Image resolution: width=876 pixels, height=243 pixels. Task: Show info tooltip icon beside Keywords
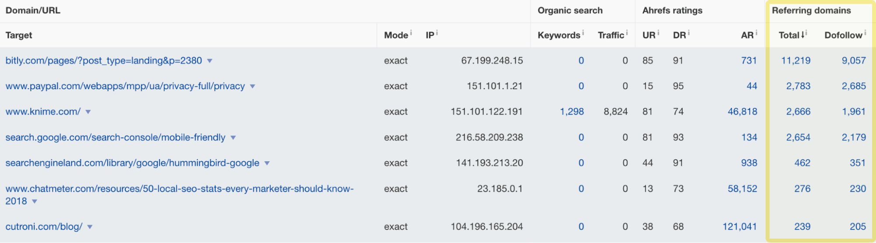pyautogui.click(x=583, y=33)
